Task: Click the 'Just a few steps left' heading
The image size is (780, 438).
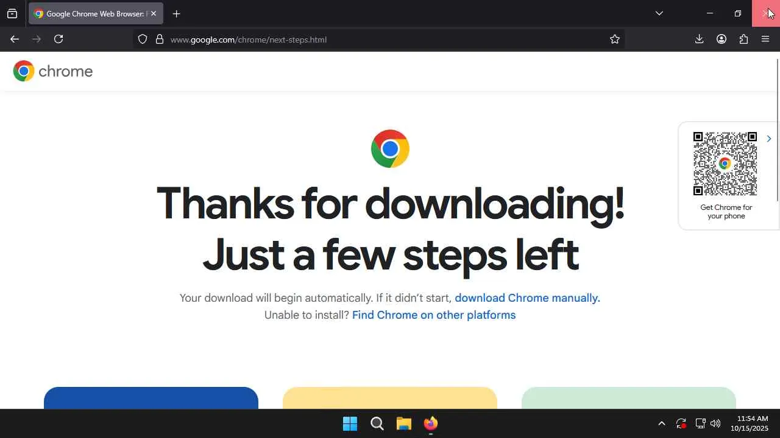Action: [x=391, y=255]
